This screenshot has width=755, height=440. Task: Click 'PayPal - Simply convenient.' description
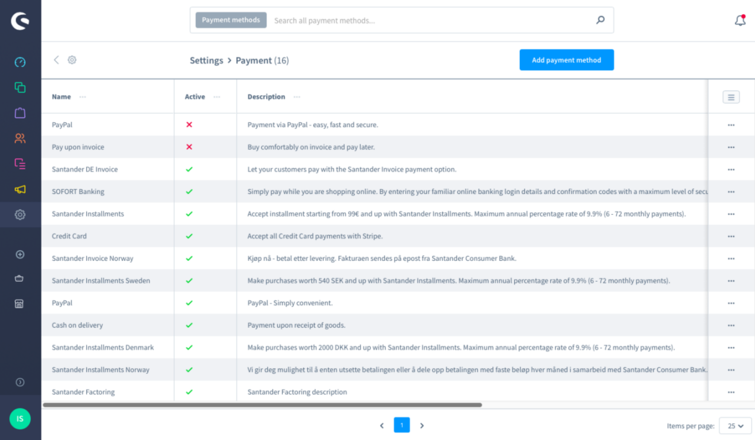click(x=290, y=303)
